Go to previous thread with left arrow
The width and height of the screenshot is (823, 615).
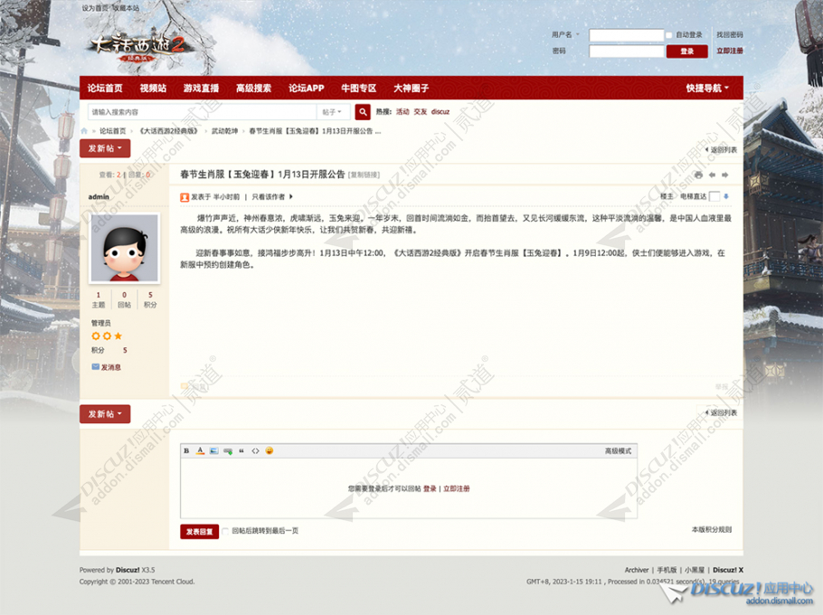pyautogui.click(x=712, y=175)
